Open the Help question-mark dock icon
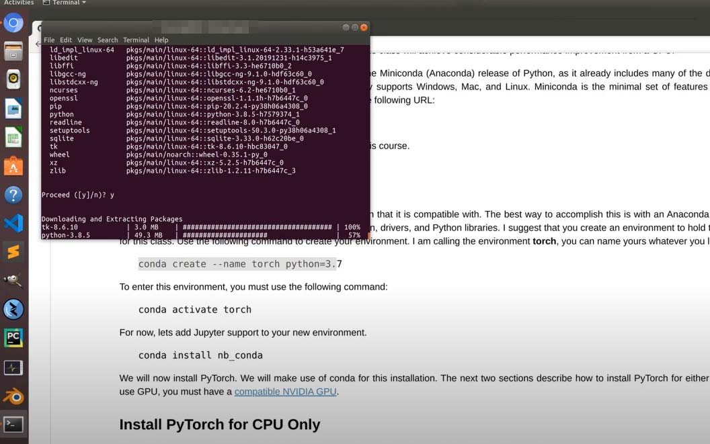Image resolution: width=710 pixels, height=444 pixels. pos(13,195)
